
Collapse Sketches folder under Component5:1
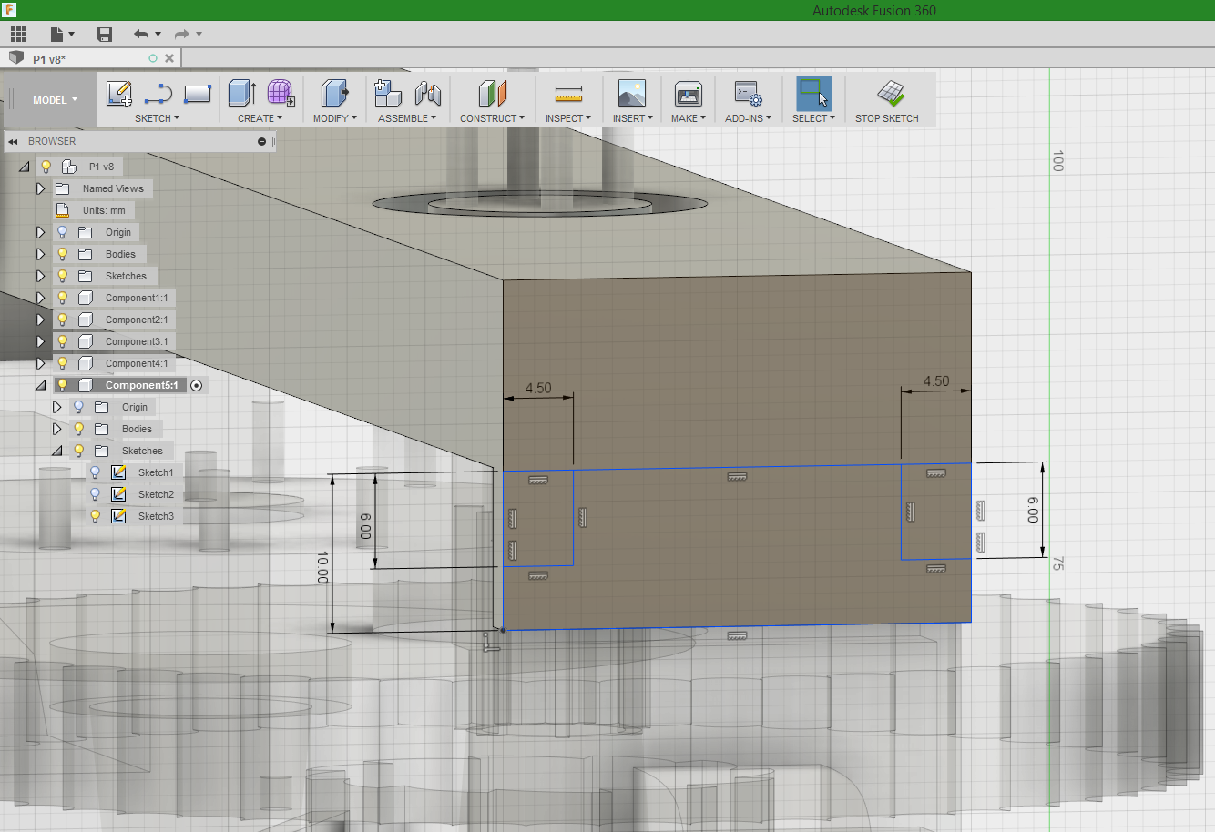[56, 451]
